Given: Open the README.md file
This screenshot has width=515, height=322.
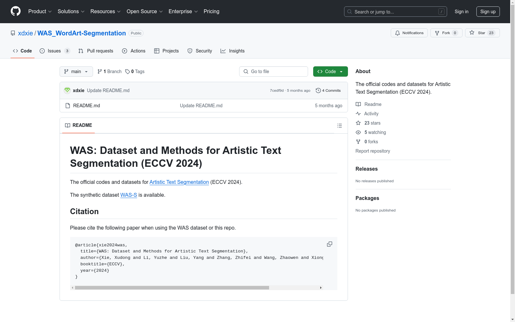Looking at the screenshot, I should coord(87,106).
